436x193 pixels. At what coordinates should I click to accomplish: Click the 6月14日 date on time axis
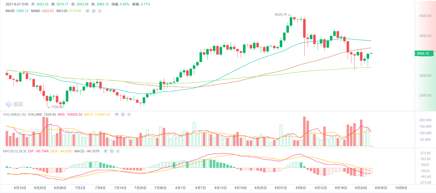(20, 187)
